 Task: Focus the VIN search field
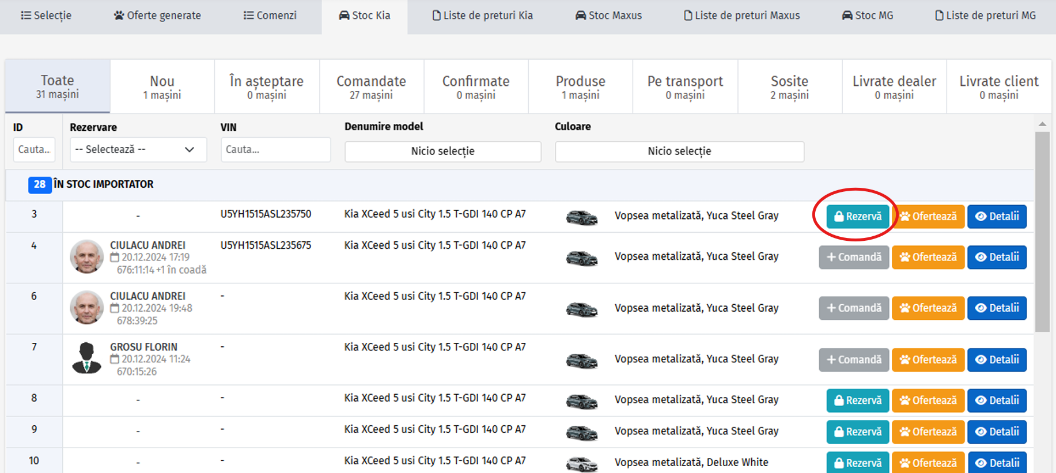point(276,150)
